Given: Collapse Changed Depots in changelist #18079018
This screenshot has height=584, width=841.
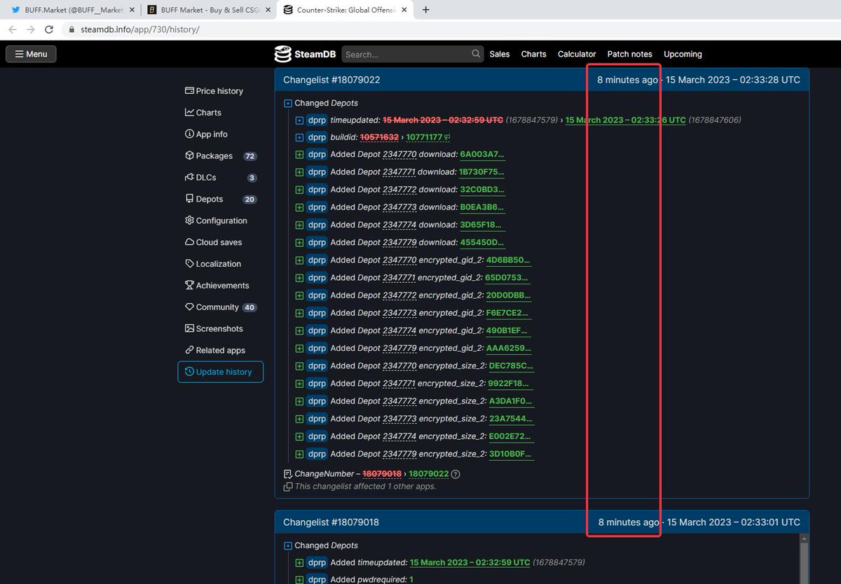Looking at the screenshot, I should pos(288,546).
